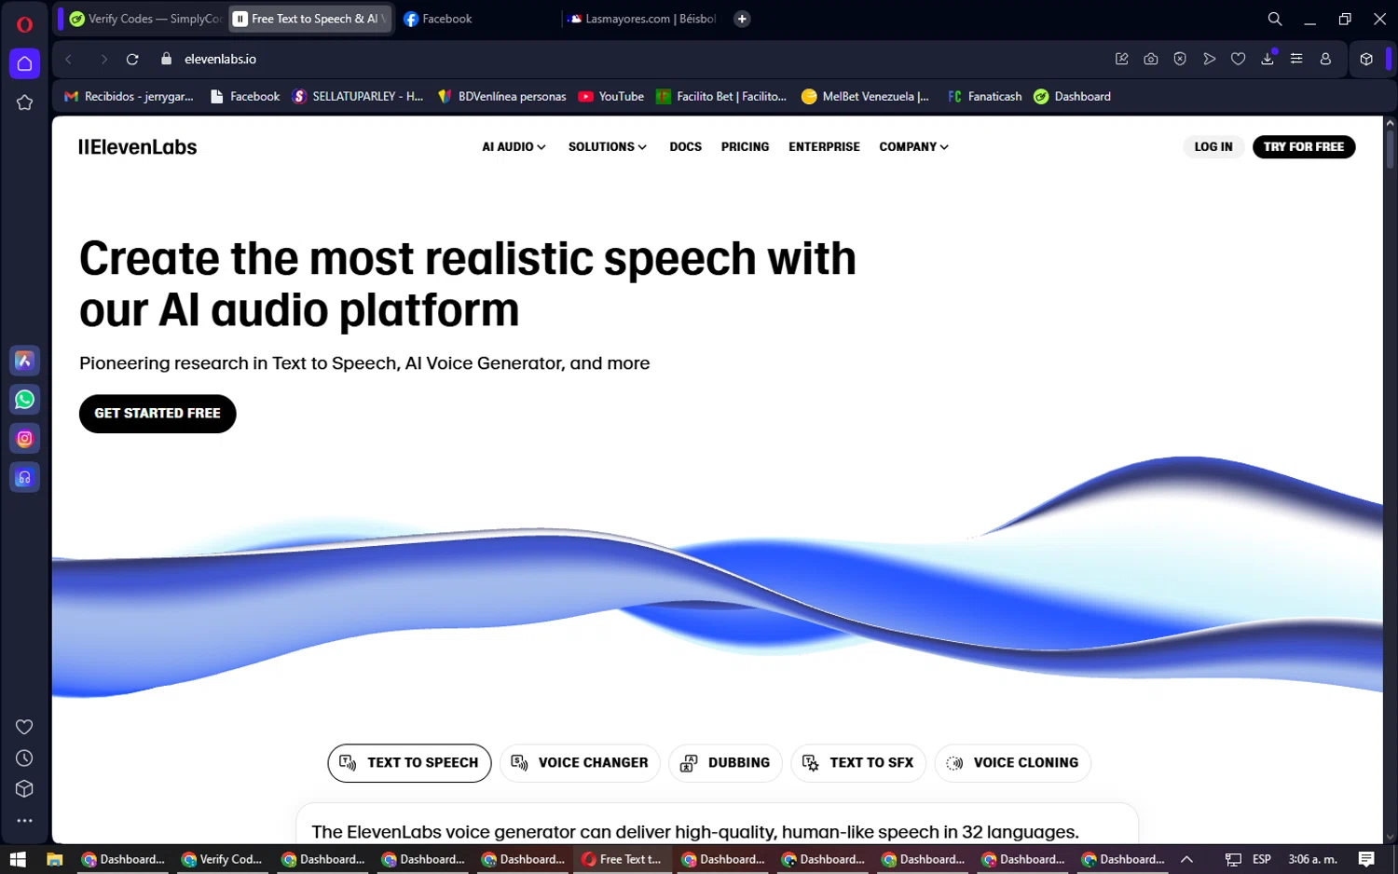
Task: Open Verify Cod... taskbar window
Action: (222, 859)
